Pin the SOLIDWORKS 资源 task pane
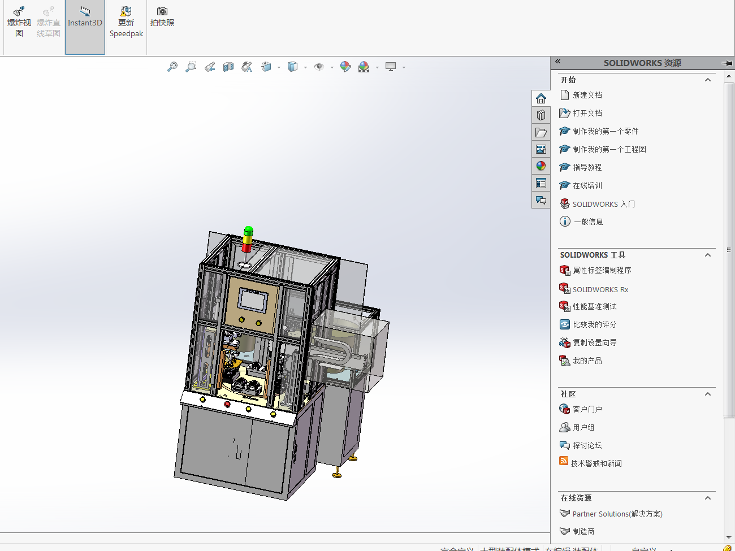The image size is (735, 551). [x=727, y=63]
